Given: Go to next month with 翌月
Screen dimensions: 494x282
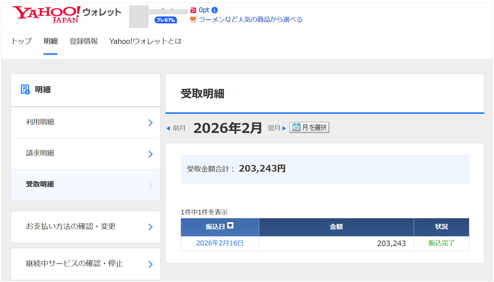Looking at the screenshot, I should [276, 128].
